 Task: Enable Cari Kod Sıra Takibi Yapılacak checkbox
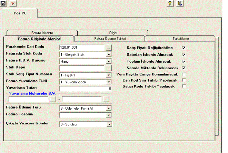tap(184, 80)
